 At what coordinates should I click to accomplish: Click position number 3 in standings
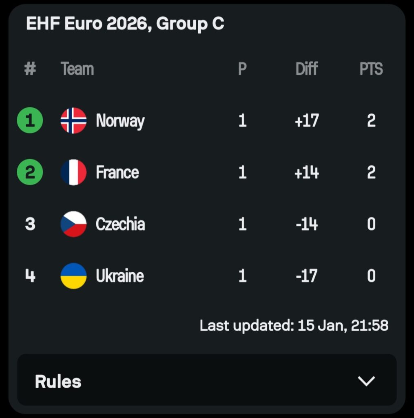click(30, 224)
